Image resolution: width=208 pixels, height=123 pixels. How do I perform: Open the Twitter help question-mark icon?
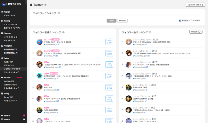45,5
